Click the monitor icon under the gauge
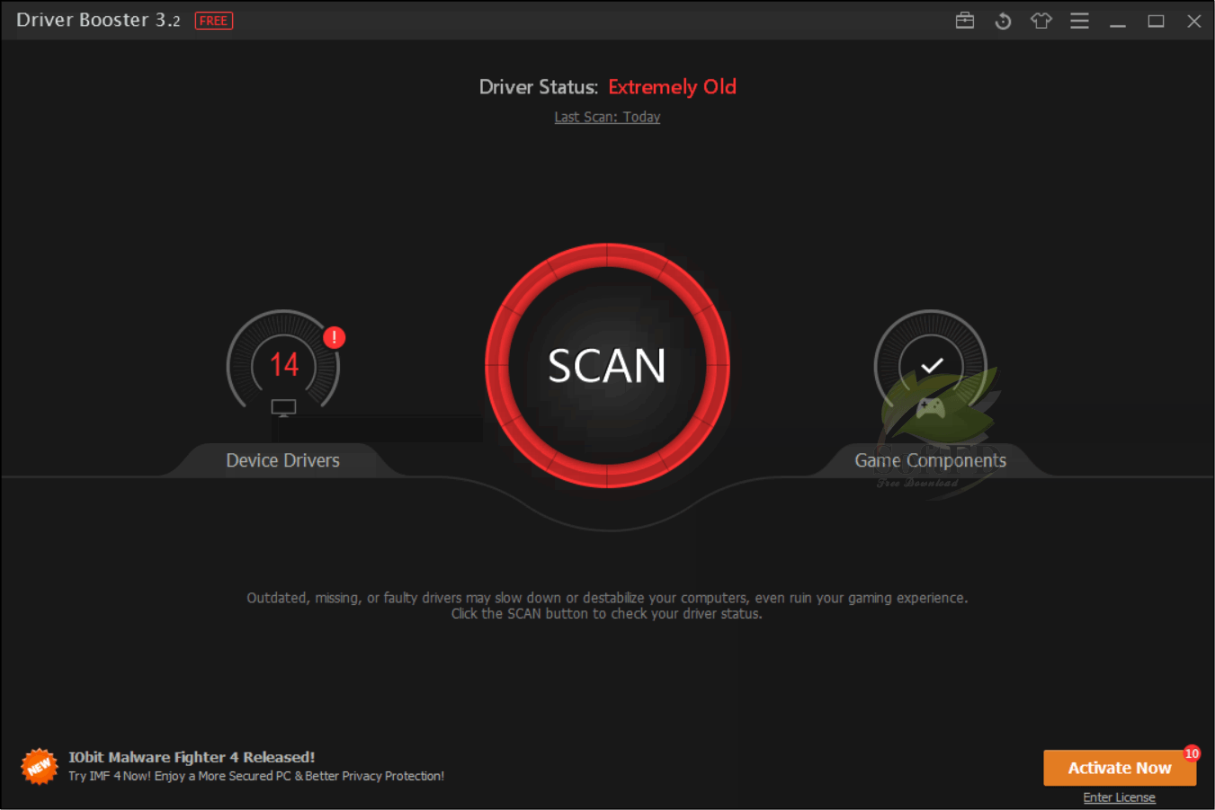The height and width of the screenshot is (810, 1215). [x=283, y=408]
